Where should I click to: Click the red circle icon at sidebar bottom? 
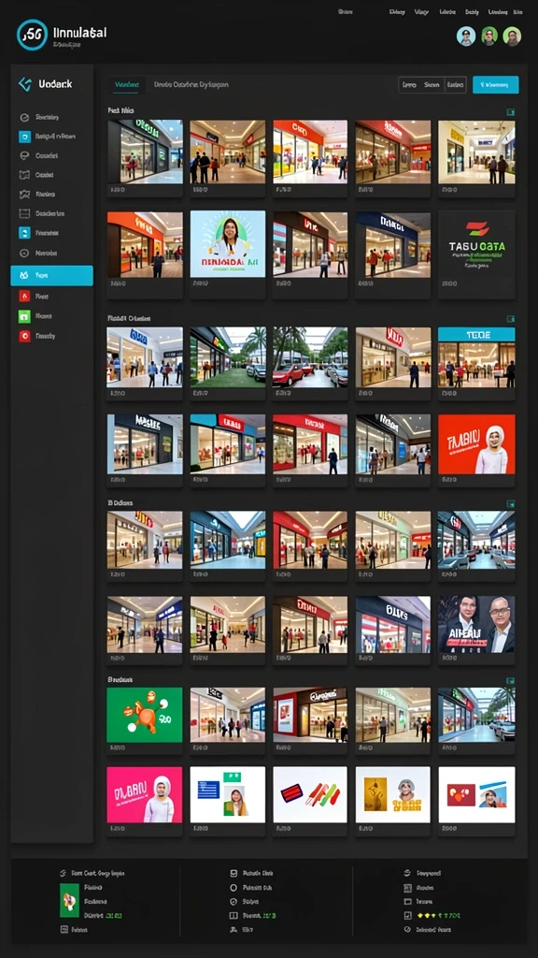tap(24, 336)
